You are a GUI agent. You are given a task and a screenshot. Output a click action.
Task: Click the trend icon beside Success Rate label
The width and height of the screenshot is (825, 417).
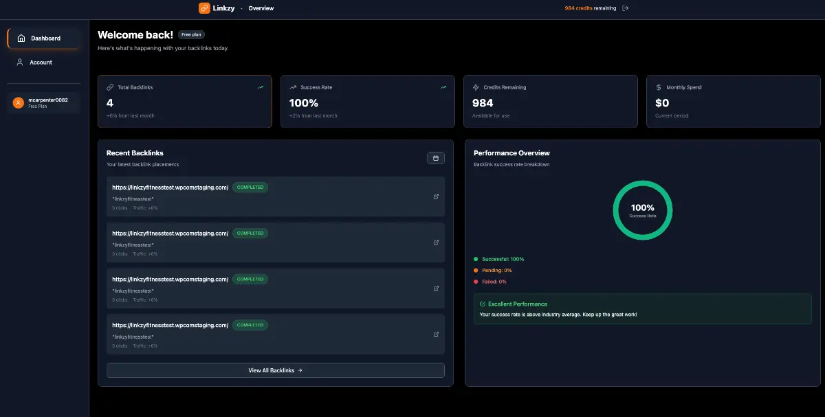point(293,87)
